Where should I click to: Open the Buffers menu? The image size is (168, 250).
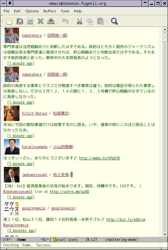[50, 11]
